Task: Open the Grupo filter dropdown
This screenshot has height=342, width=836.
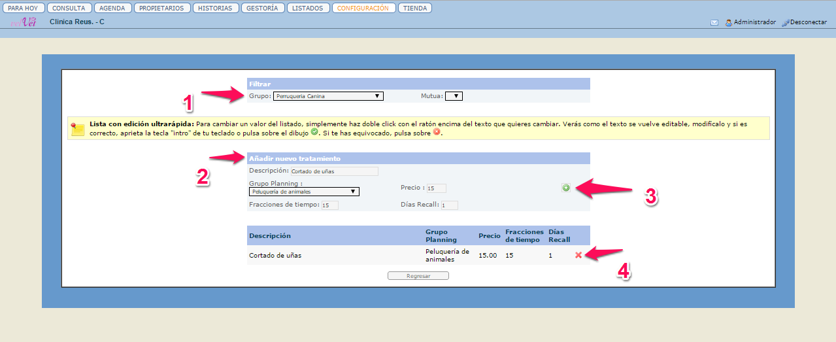Action: click(328, 96)
